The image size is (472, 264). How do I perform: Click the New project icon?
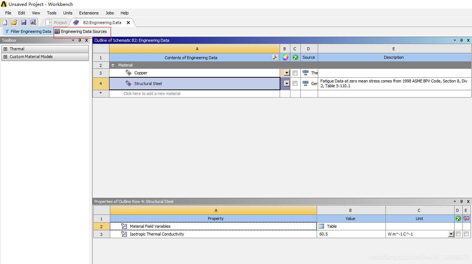click(x=4, y=23)
